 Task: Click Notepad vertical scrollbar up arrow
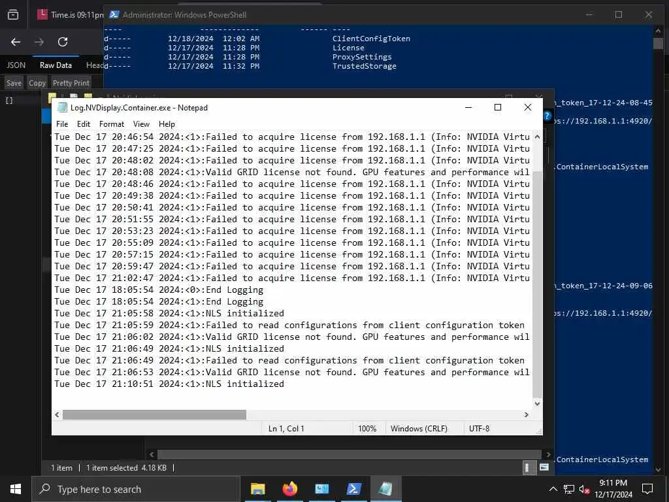[x=537, y=137]
